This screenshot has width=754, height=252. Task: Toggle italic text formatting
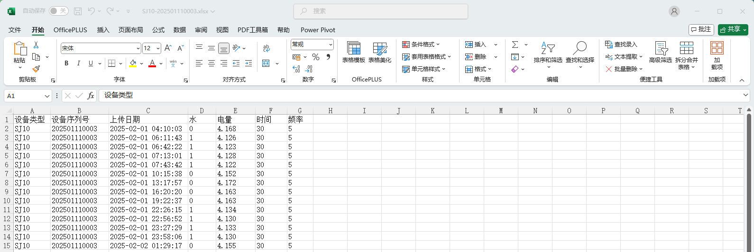click(79, 63)
